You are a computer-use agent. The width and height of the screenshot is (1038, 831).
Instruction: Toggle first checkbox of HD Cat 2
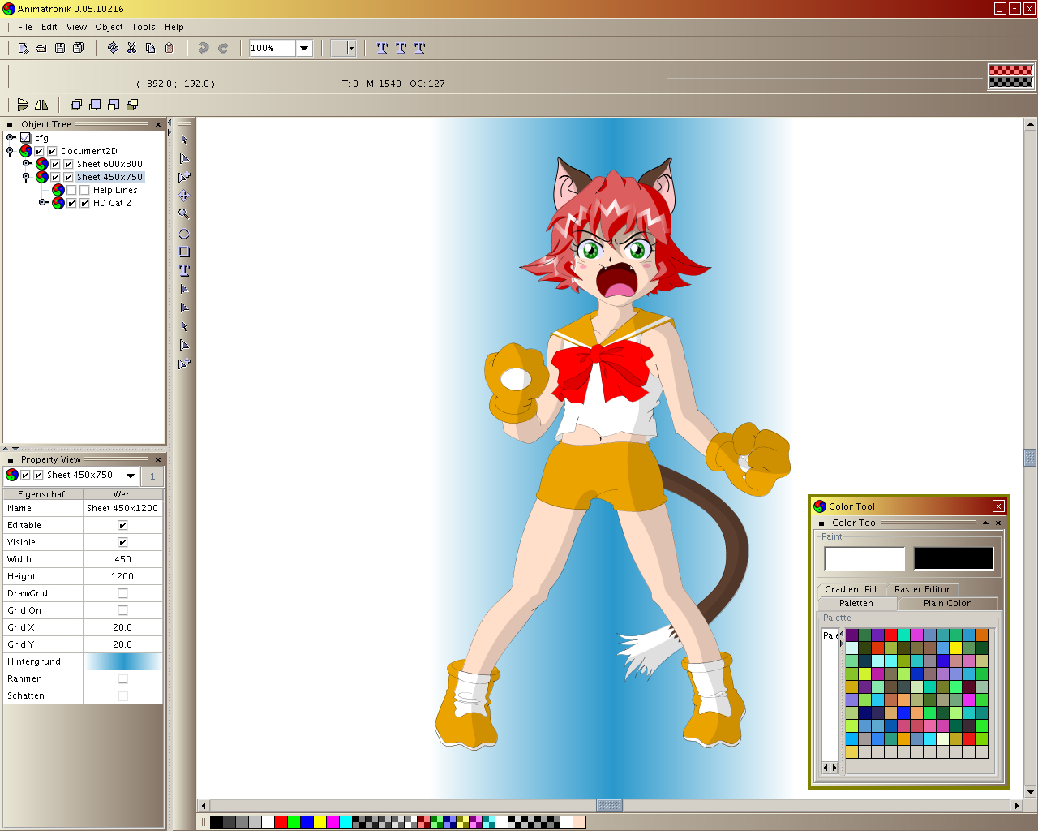click(71, 203)
